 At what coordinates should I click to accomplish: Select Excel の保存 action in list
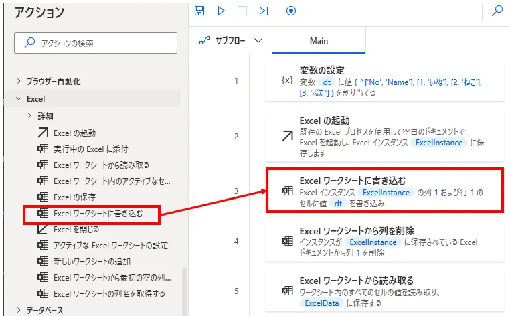coord(74,197)
